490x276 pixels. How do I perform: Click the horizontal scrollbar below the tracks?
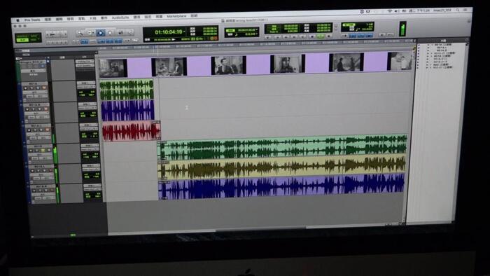point(261,229)
